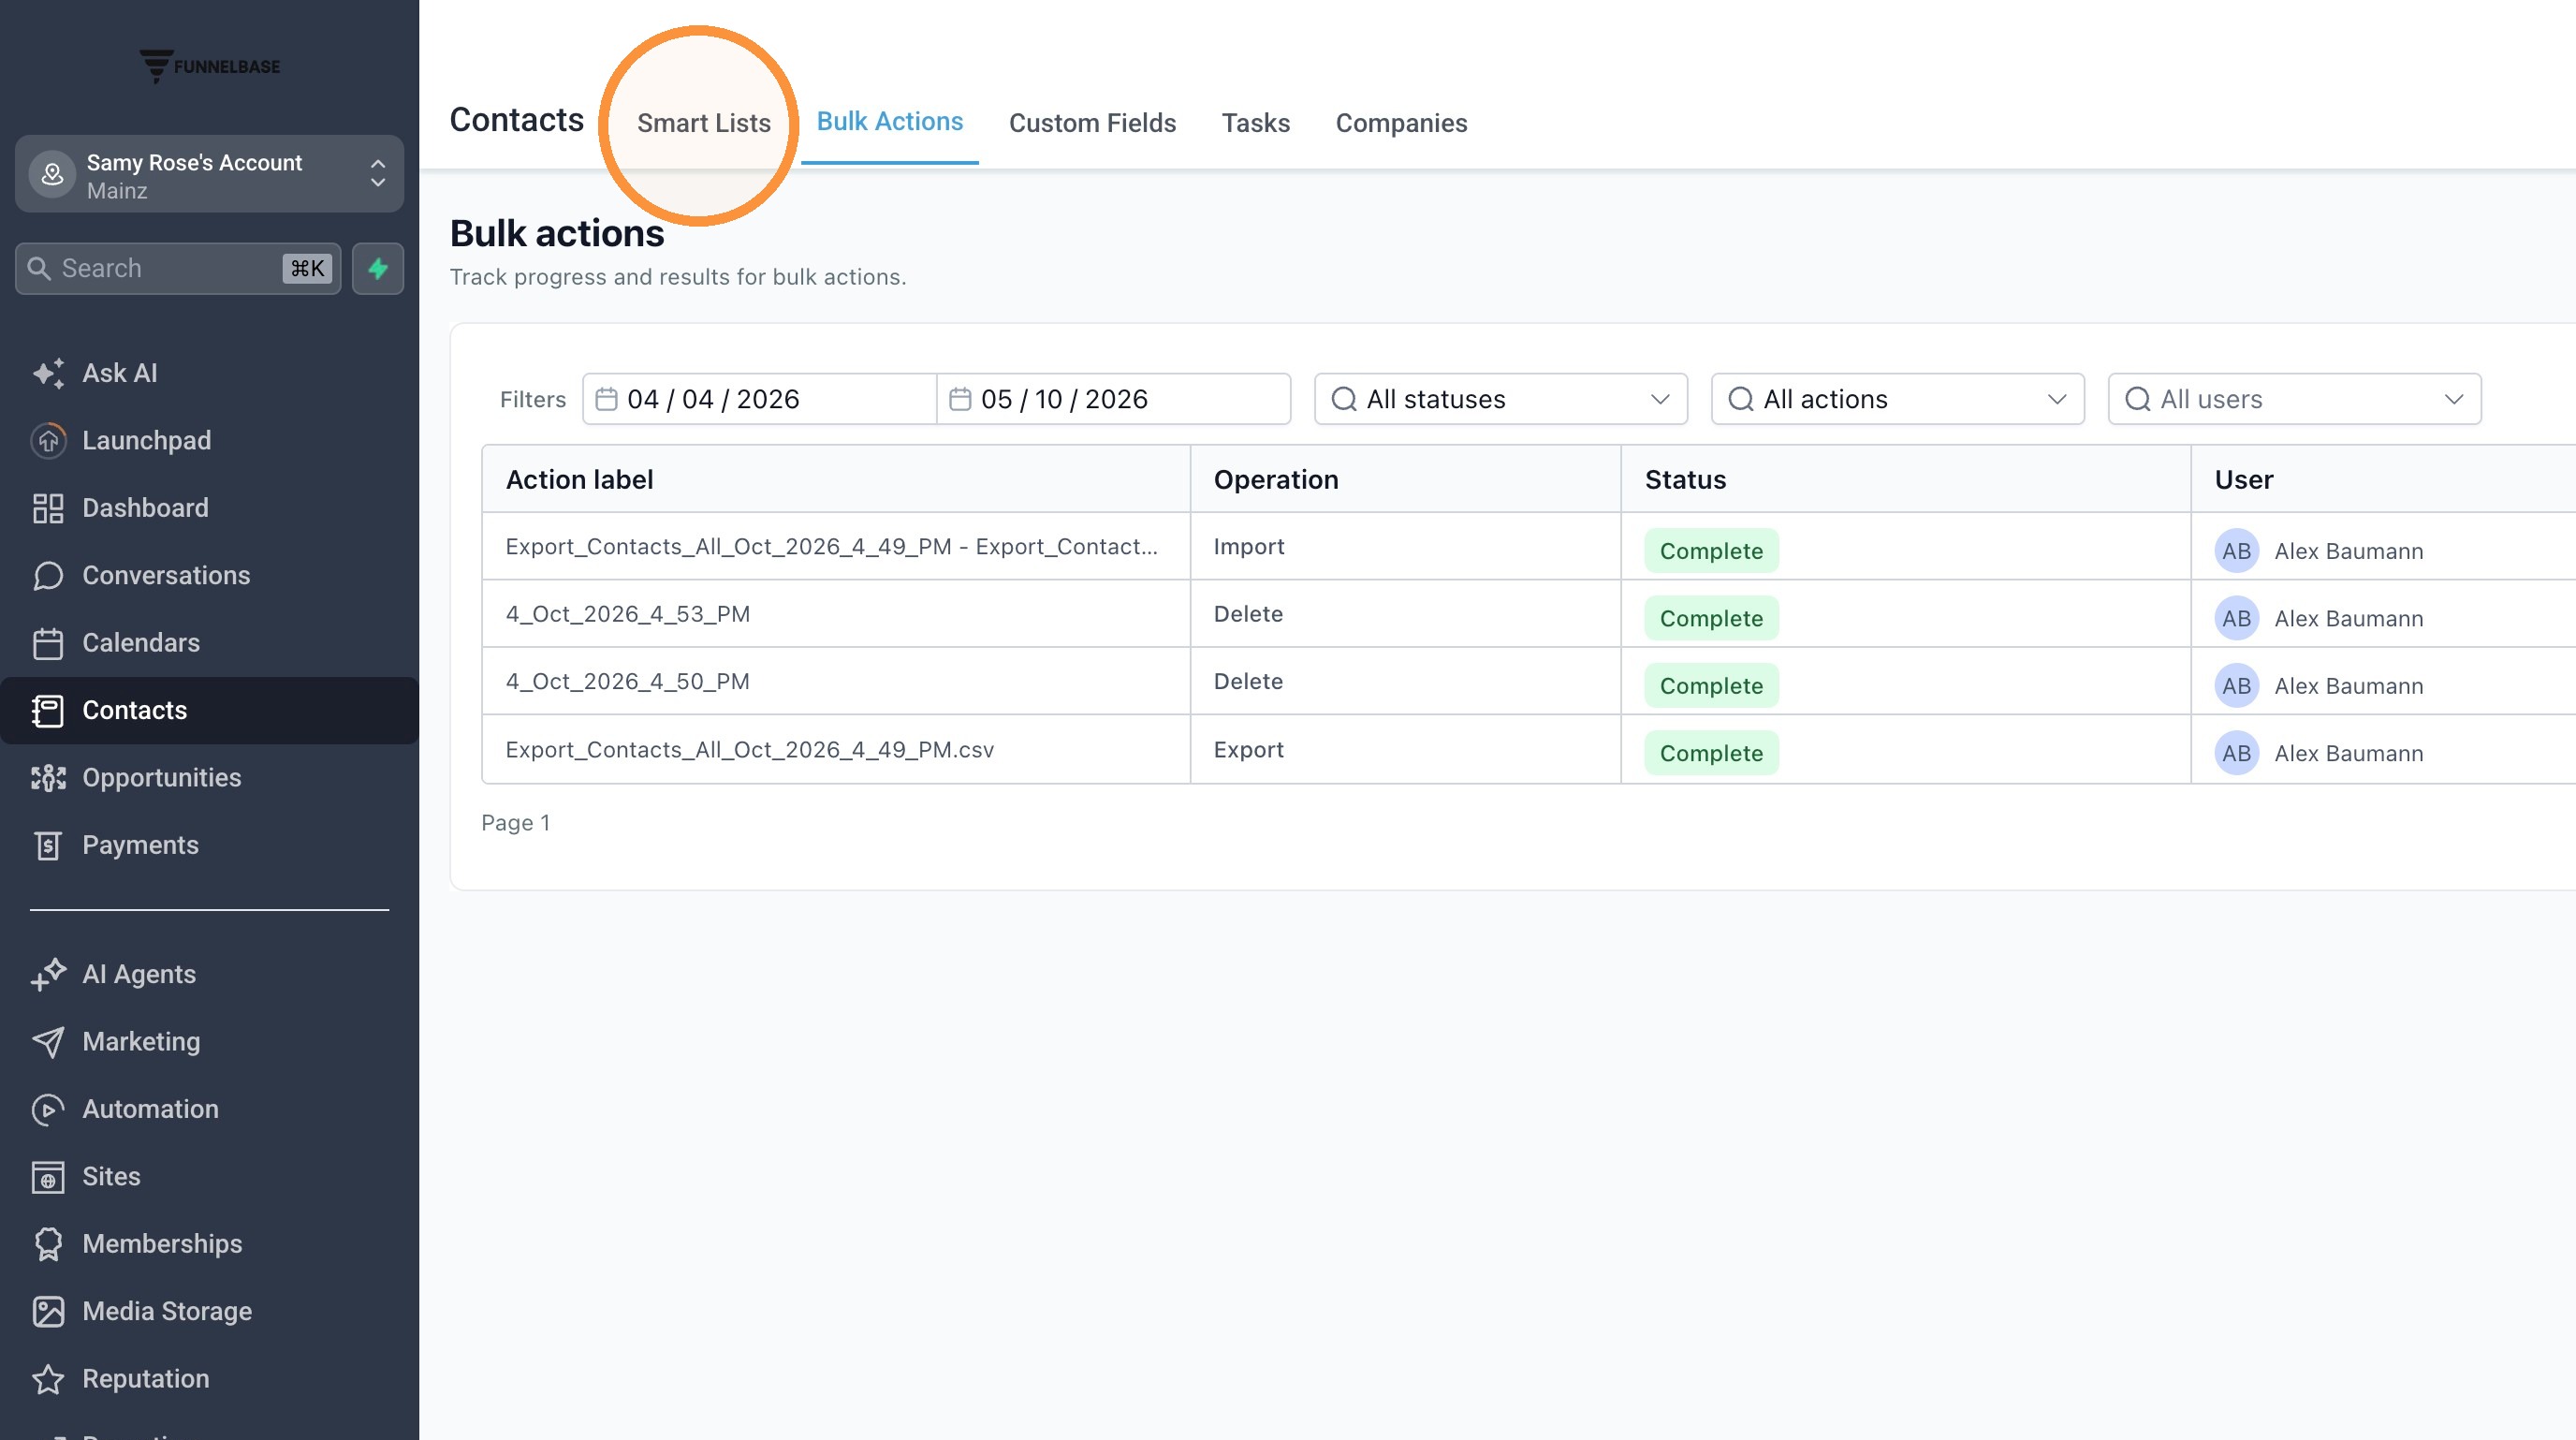Click the end date field 05 / 10 / 2026

(1114, 399)
